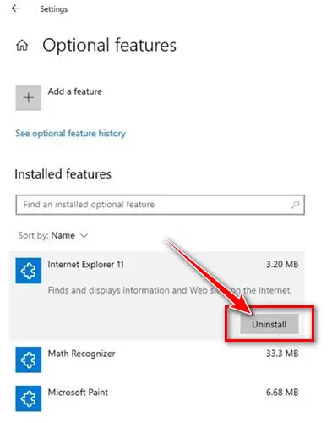The height and width of the screenshot is (423, 332).
Task: Select the Microsoft Paint row
Action: tap(157, 398)
